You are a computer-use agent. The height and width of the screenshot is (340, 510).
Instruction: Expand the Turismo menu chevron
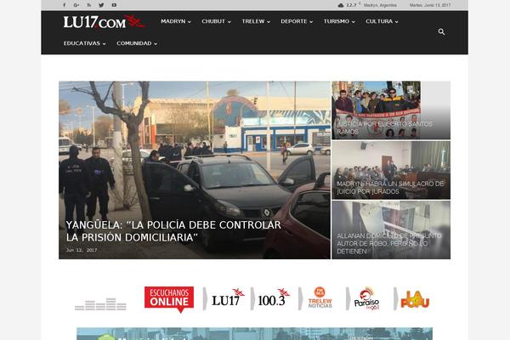coord(354,22)
